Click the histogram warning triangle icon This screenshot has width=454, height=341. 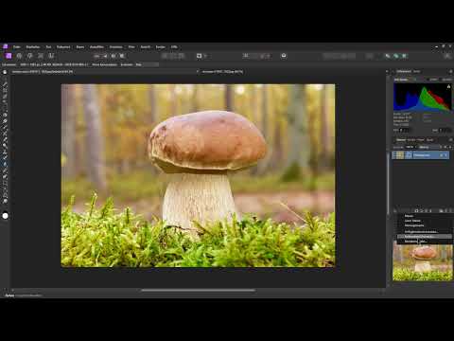click(448, 86)
